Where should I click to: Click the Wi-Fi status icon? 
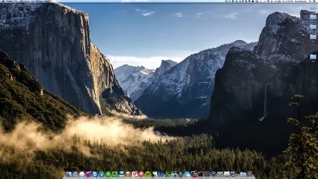tap(268, 1)
